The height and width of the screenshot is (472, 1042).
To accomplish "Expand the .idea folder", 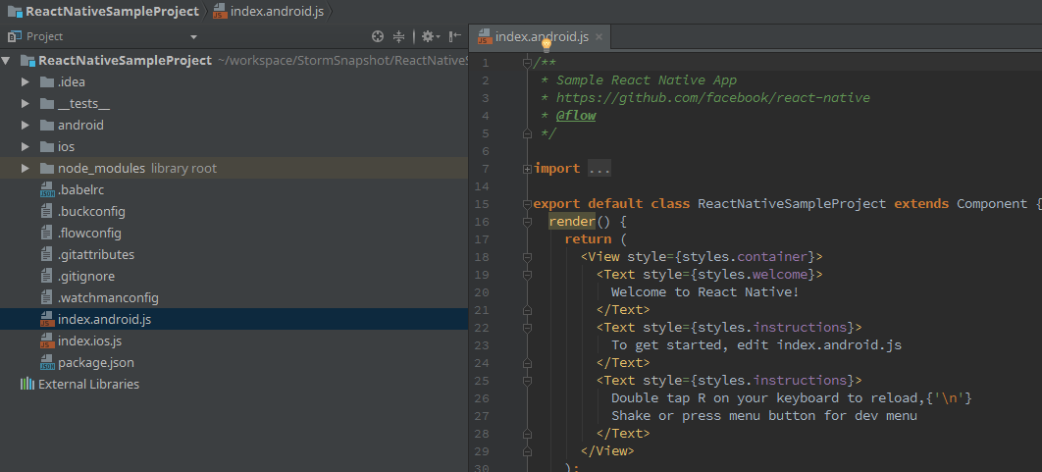I will click(26, 82).
